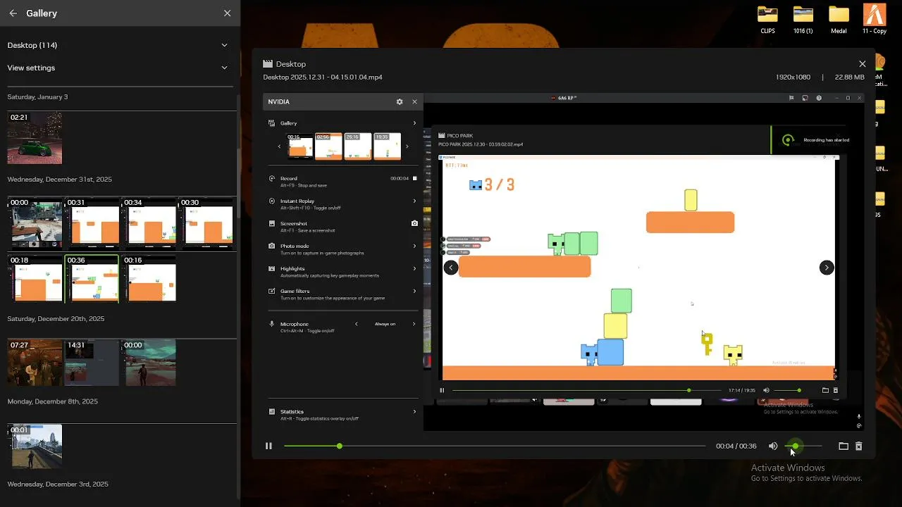Open the 00:01 clip under December 8th
The height and width of the screenshot is (507, 902).
(x=35, y=446)
